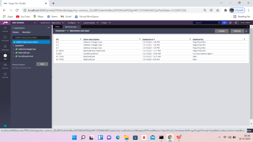Image resolution: width=253 pixels, height=142 pixels.
Task: Open the Application: MyCosmos dropdown
Action: pyautogui.click(x=52, y=23)
